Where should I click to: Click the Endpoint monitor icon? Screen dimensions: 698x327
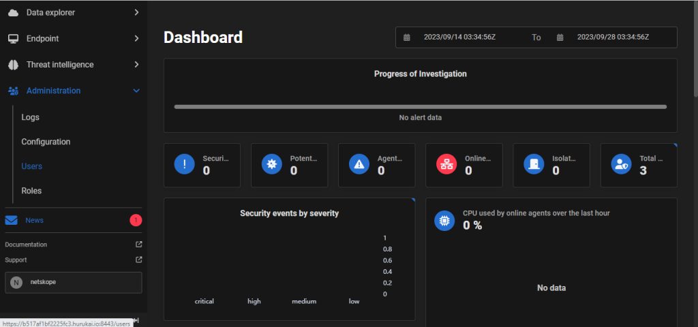pos(14,39)
